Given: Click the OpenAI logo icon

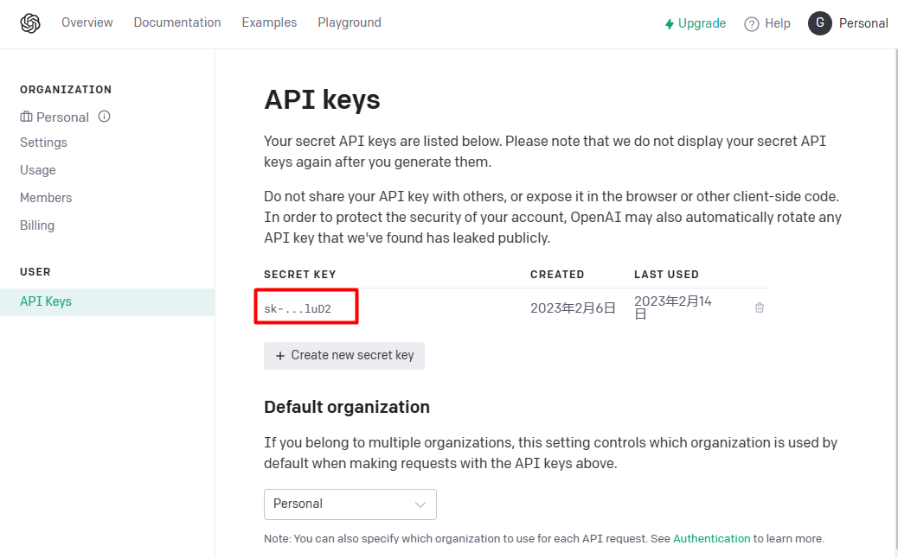Looking at the screenshot, I should 30,23.
